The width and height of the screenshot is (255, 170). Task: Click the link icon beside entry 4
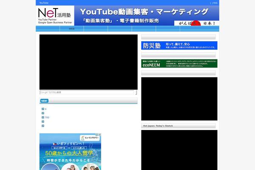[x=43, y=109]
